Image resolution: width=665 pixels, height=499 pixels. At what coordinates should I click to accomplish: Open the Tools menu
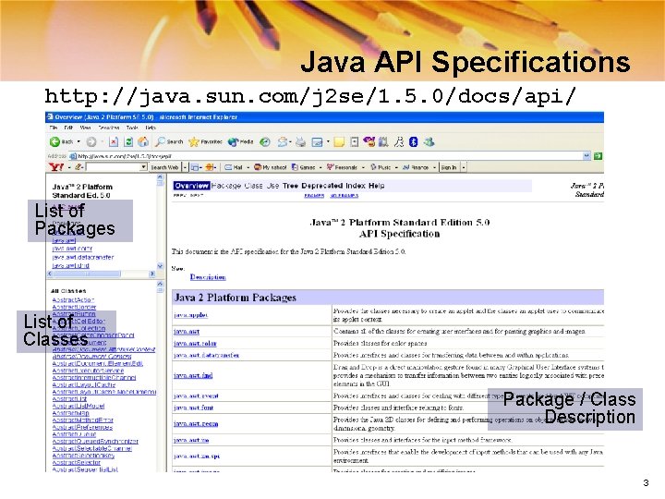132,128
